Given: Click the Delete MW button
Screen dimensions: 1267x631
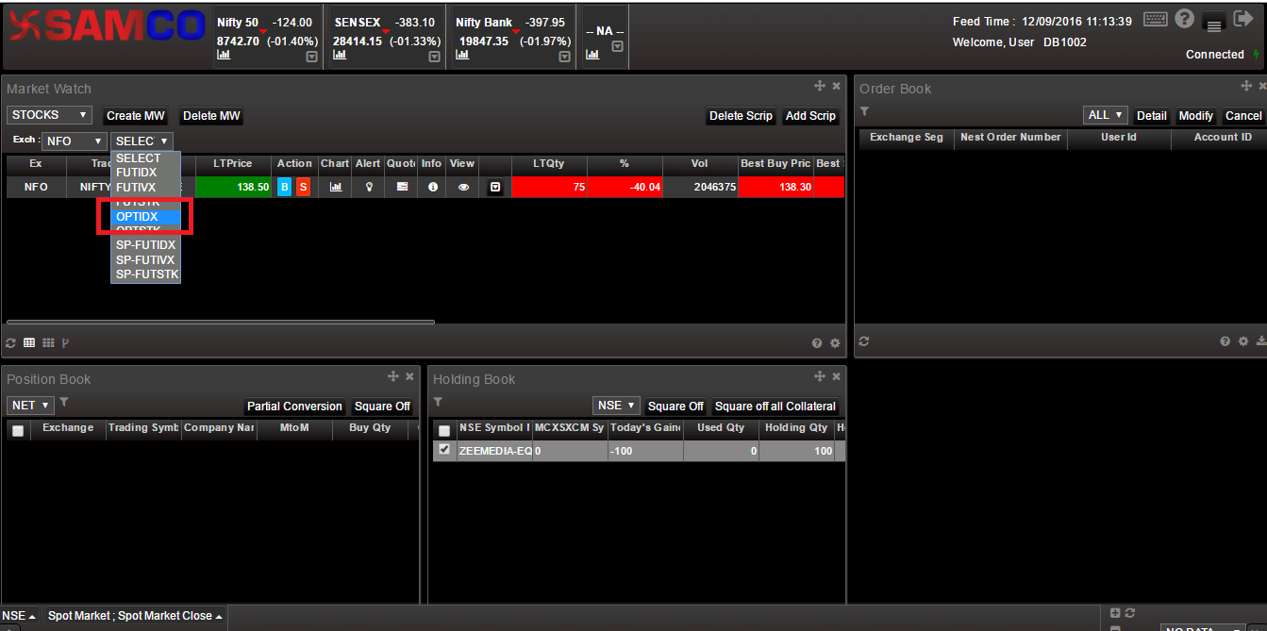Looking at the screenshot, I should click(211, 116).
